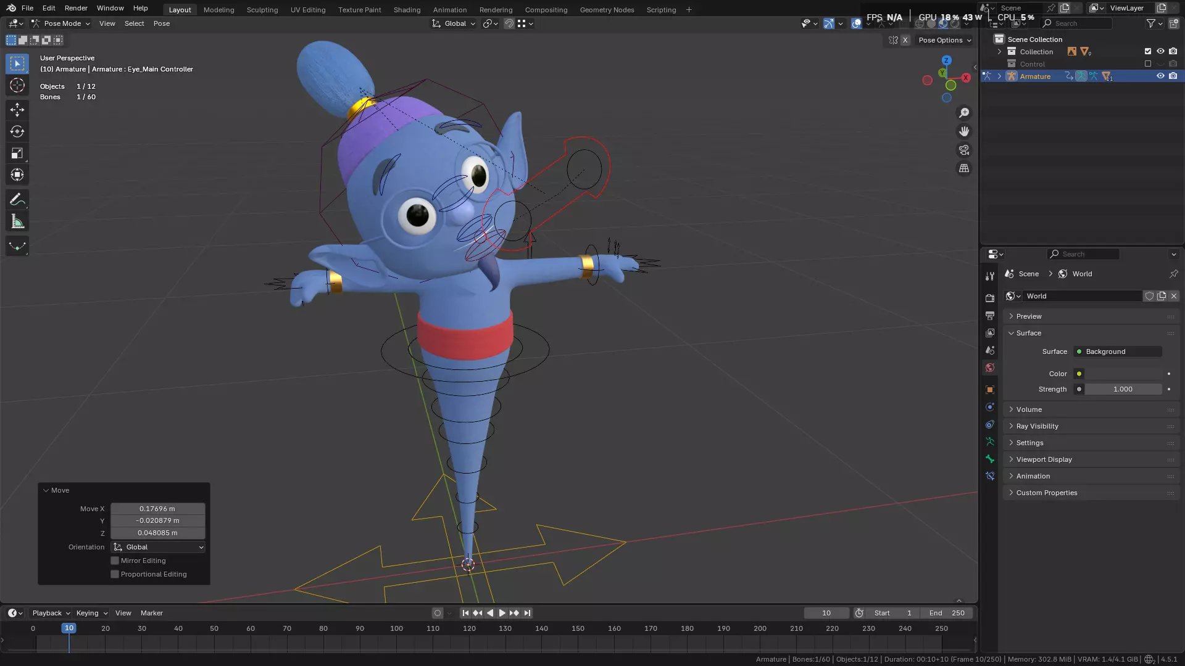
Task: Open the Object properties tab
Action: click(x=990, y=390)
